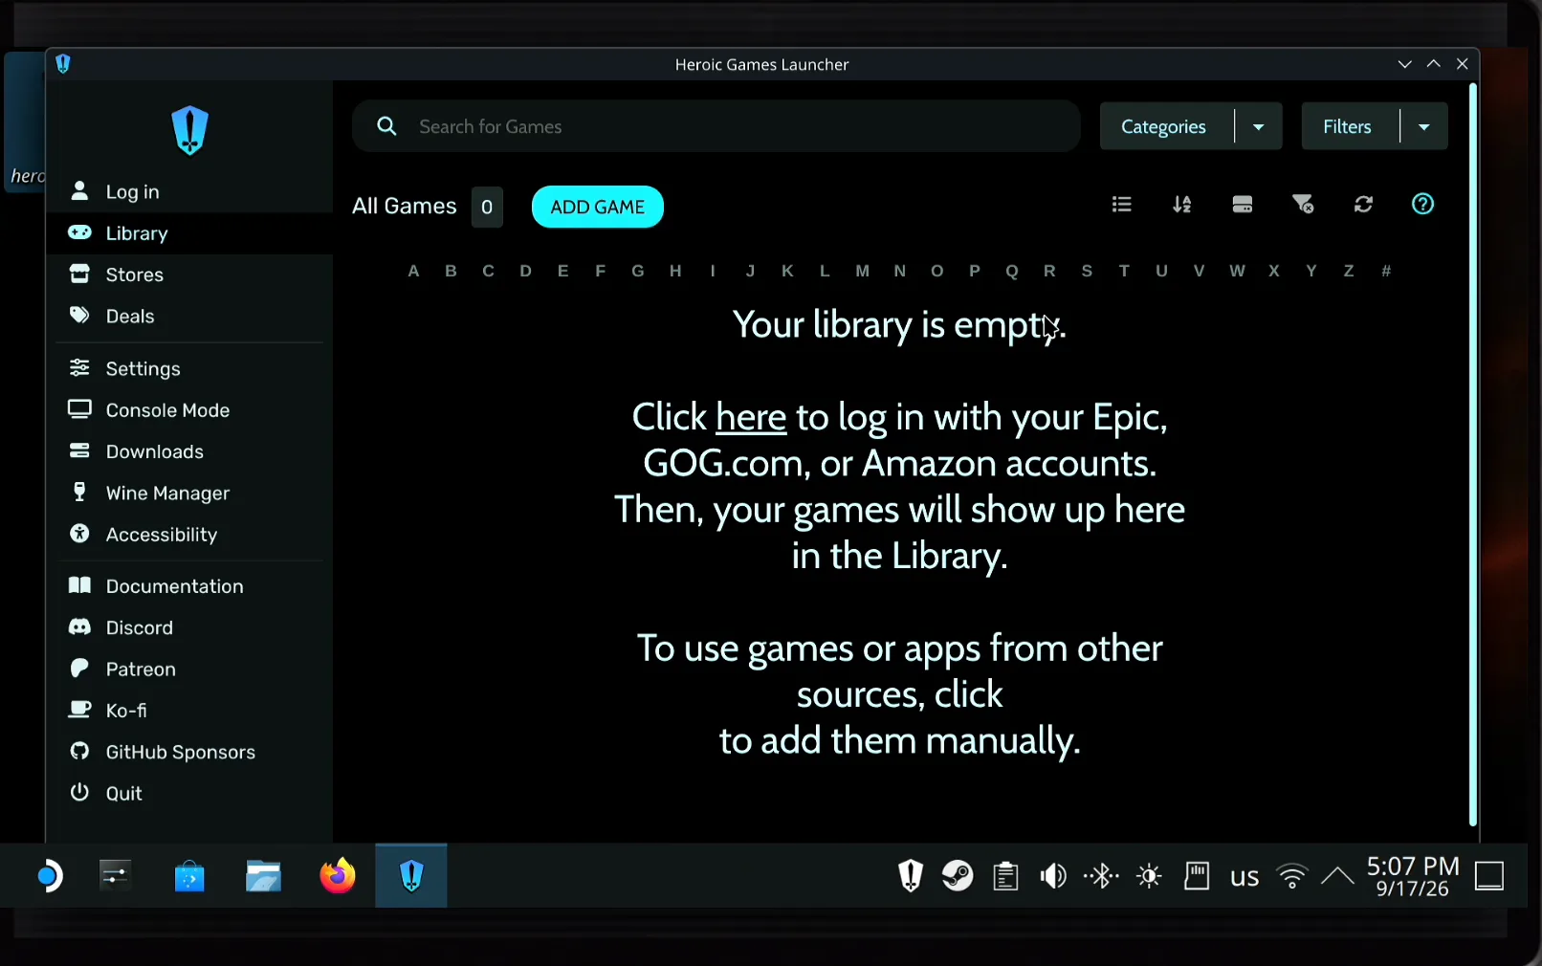Screen dimensions: 1542x966
Task: Click ADD GAME button
Action: [598, 207]
